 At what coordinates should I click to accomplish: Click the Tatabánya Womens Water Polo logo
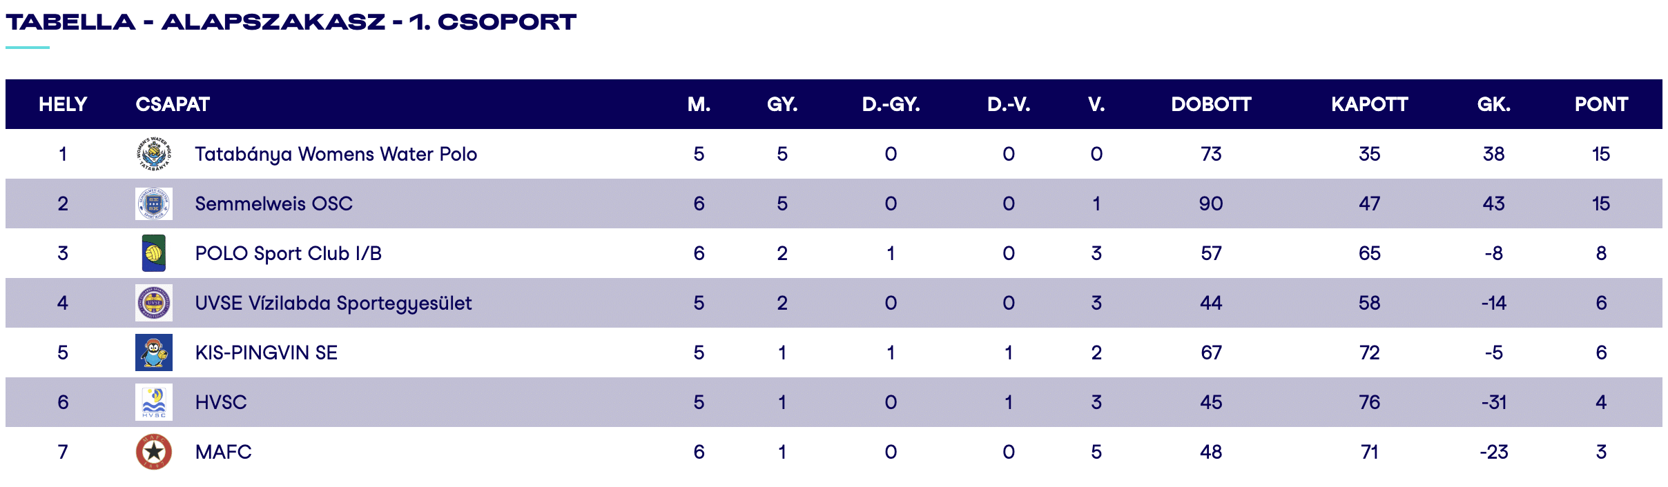[x=153, y=154]
